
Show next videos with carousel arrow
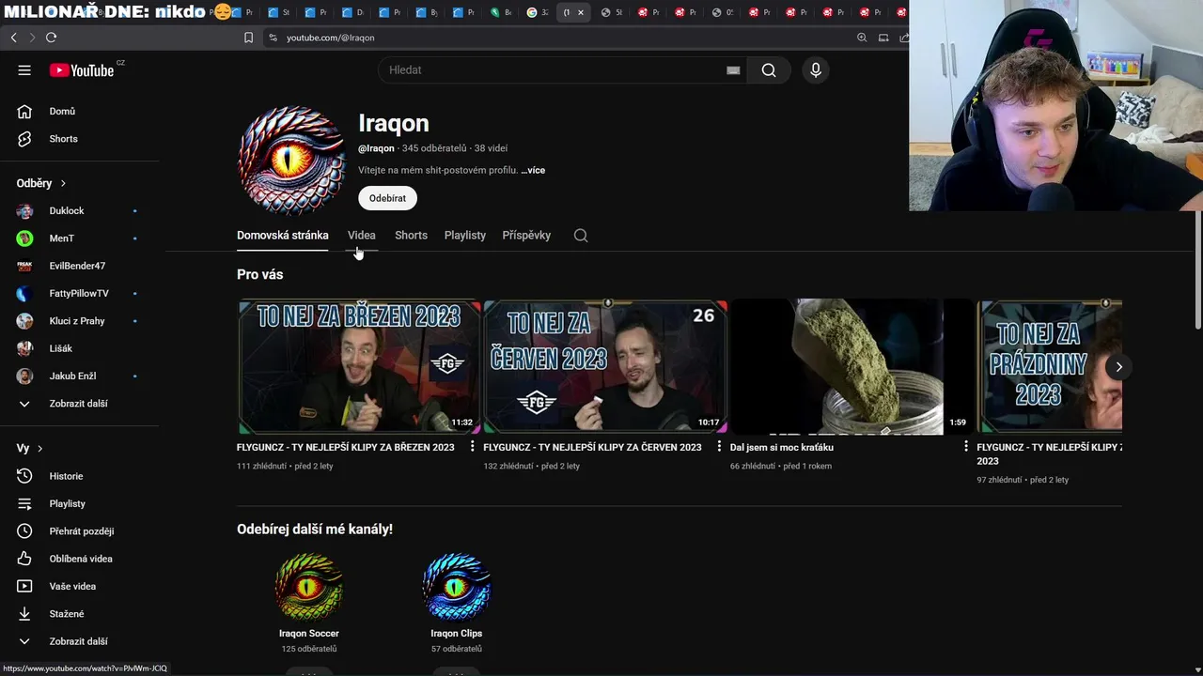coord(1118,367)
